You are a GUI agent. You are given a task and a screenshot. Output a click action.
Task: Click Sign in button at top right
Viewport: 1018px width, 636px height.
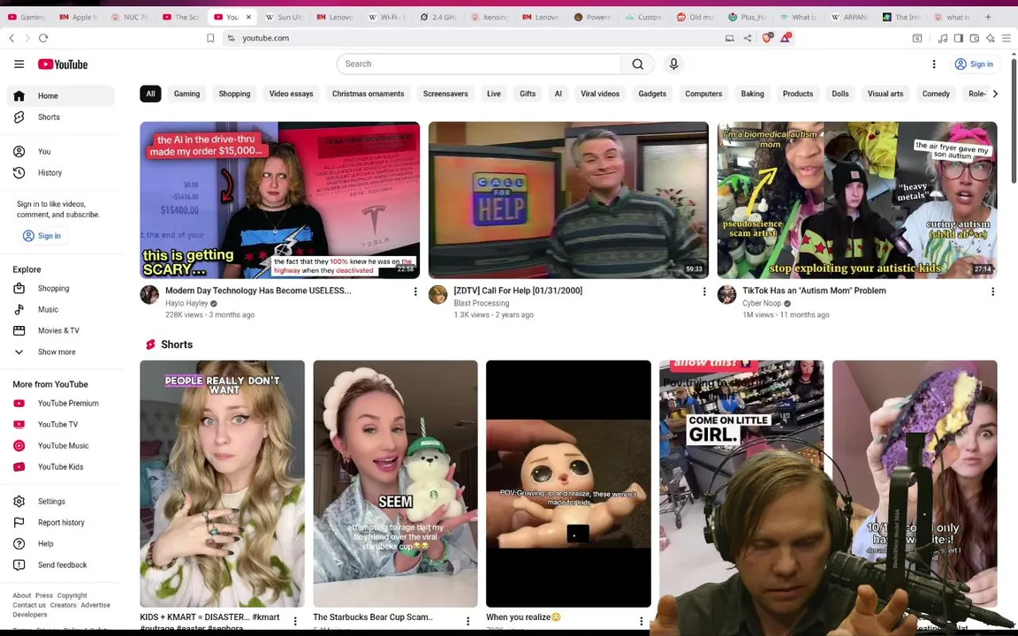(974, 64)
